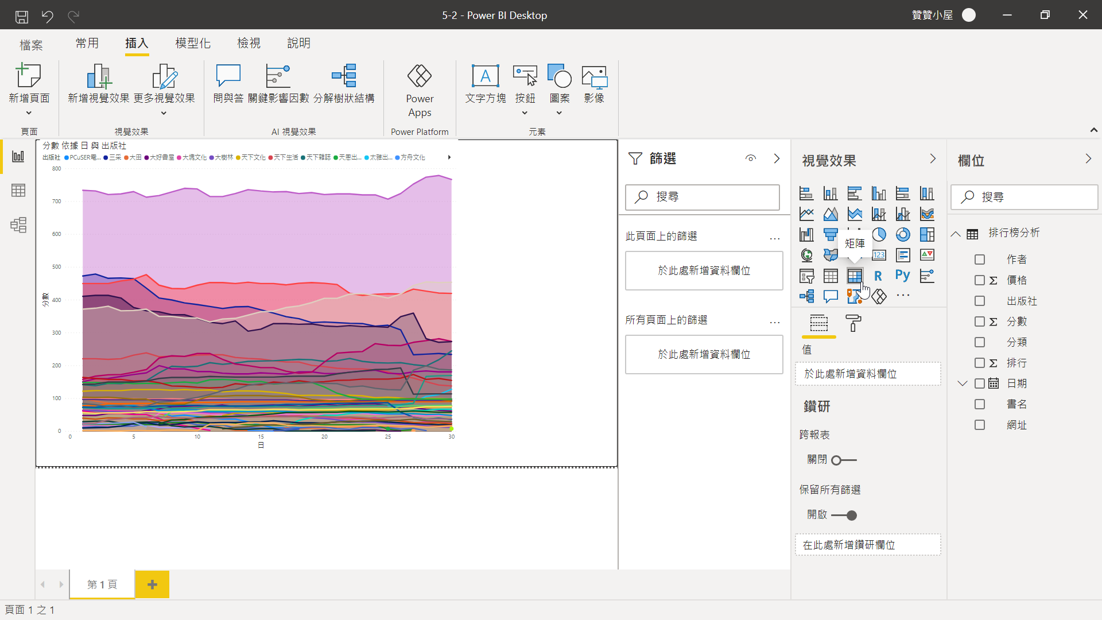Viewport: 1102px width, 620px height.
Task: Click in the 篩選 search field
Action: [703, 197]
